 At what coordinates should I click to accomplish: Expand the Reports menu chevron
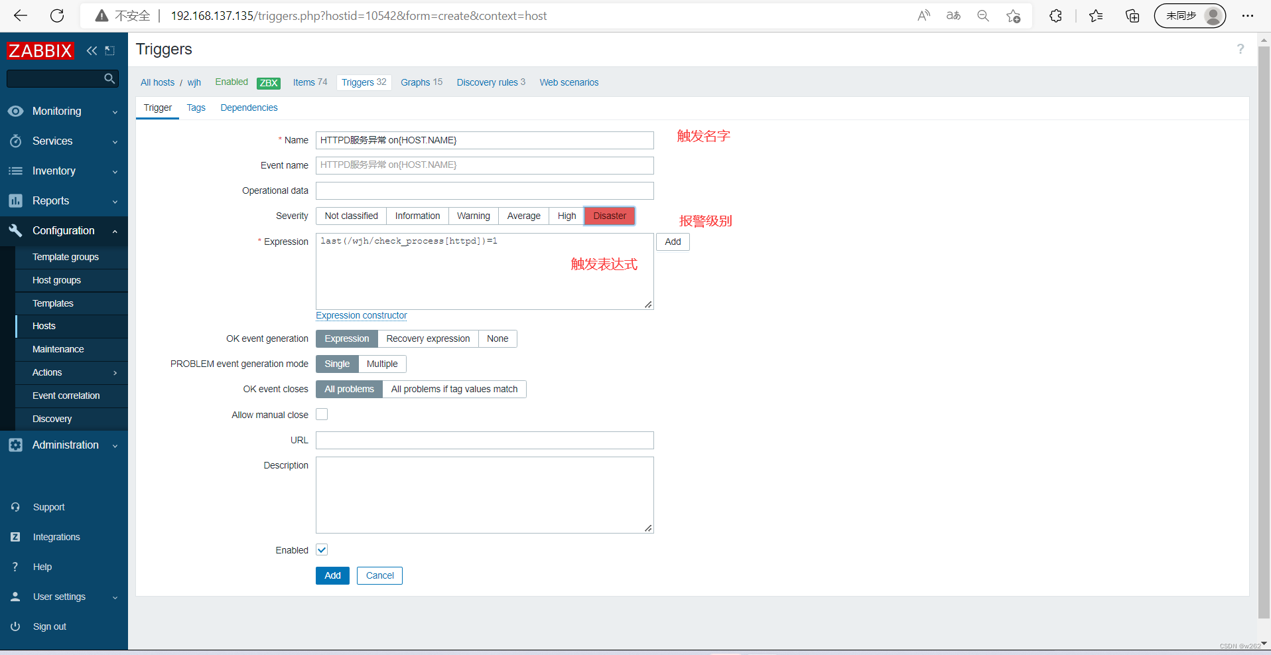click(115, 202)
